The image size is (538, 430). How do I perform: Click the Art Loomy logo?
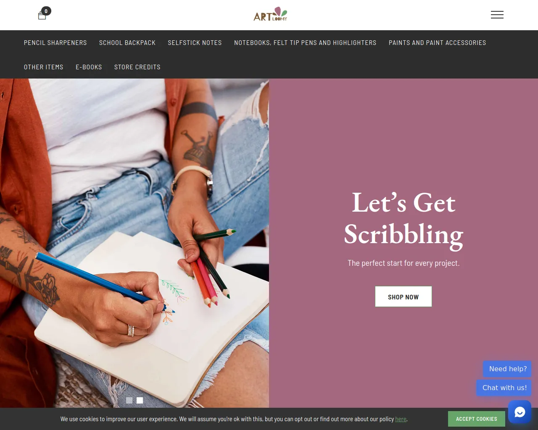pos(271,14)
